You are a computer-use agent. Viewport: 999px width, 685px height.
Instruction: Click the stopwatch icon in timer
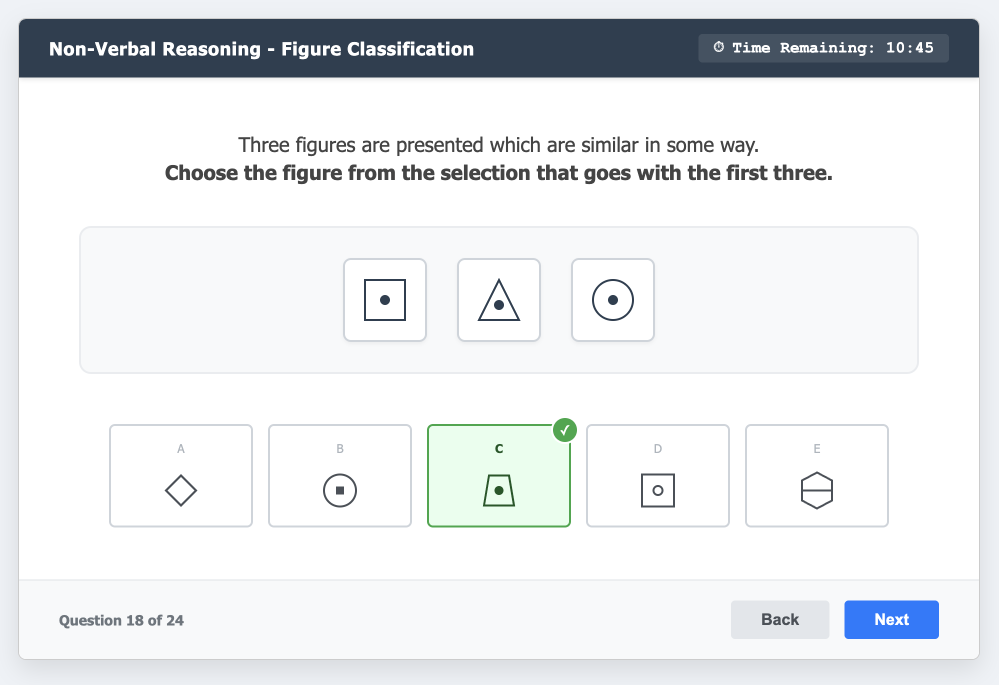click(718, 47)
